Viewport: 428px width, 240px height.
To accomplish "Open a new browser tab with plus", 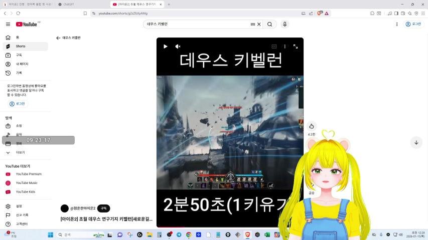I will click(x=169, y=4).
